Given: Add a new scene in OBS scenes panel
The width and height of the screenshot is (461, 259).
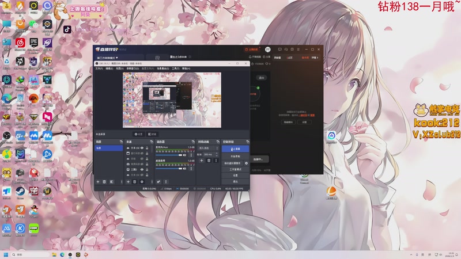Looking at the screenshot, I should coord(98,182).
